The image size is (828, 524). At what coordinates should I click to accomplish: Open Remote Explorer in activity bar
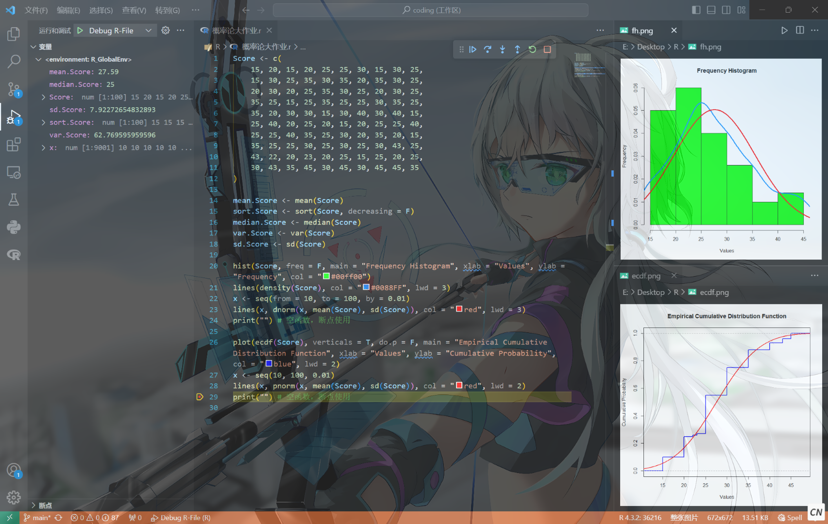(14, 172)
